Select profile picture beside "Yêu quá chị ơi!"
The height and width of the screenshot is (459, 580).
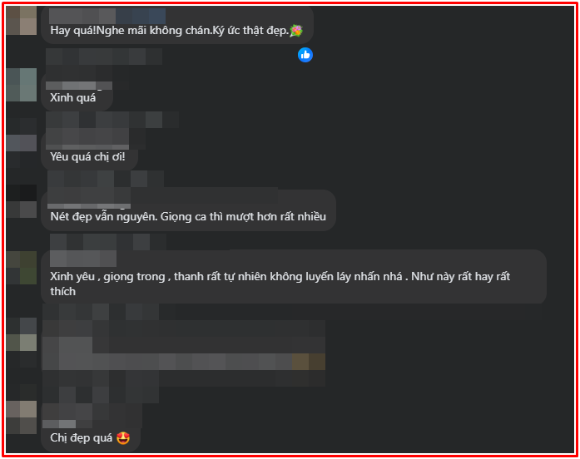click(21, 143)
